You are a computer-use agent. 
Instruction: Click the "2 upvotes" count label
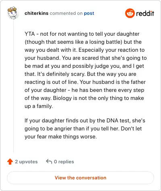click(x=26, y=162)
